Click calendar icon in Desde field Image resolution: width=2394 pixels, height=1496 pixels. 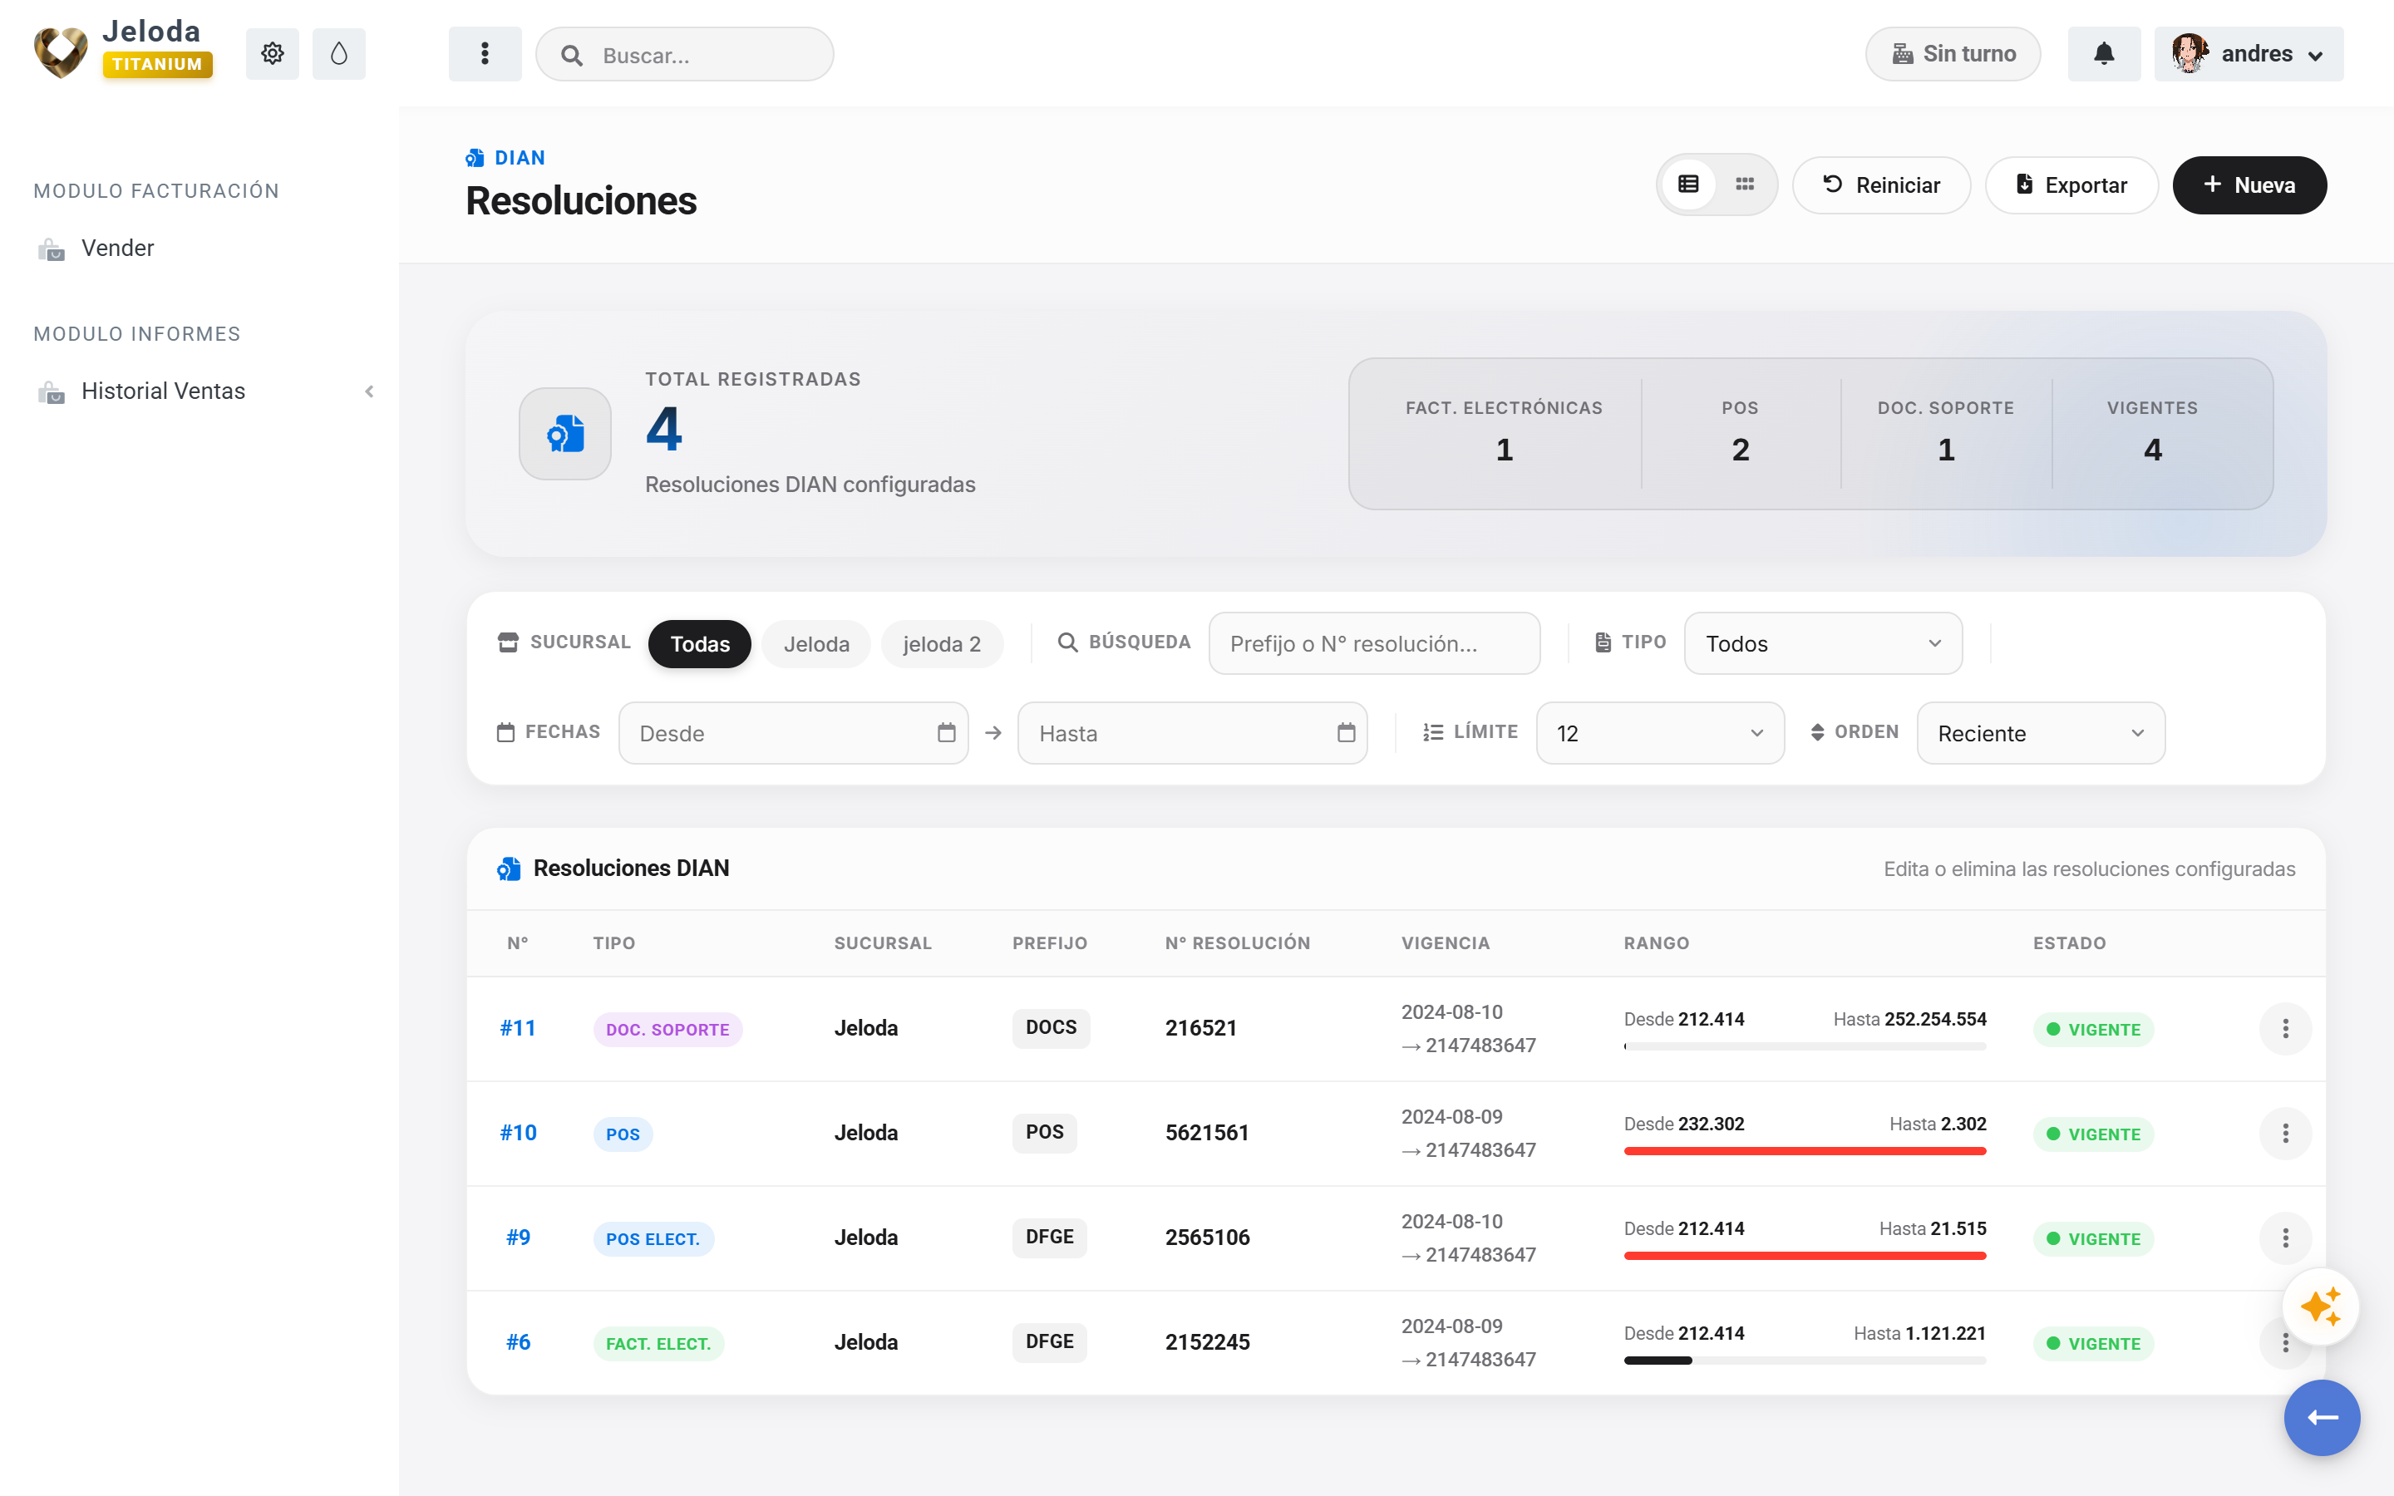pos(947,733)
